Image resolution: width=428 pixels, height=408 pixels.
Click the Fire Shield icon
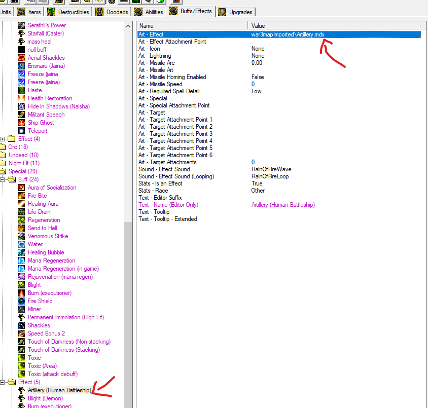pyautogui.click(x=21, y=301)
